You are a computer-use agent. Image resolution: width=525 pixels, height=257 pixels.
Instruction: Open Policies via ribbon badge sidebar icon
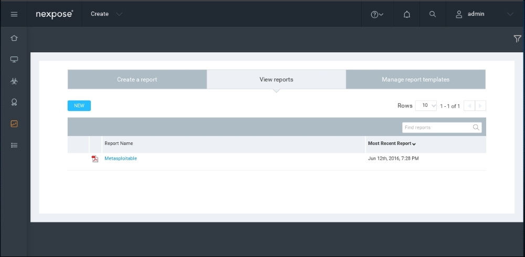click(x=14, y=102)
